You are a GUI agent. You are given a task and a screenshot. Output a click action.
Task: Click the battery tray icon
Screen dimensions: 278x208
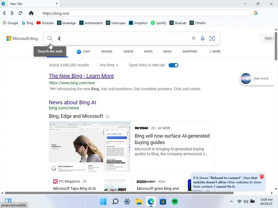252,201
